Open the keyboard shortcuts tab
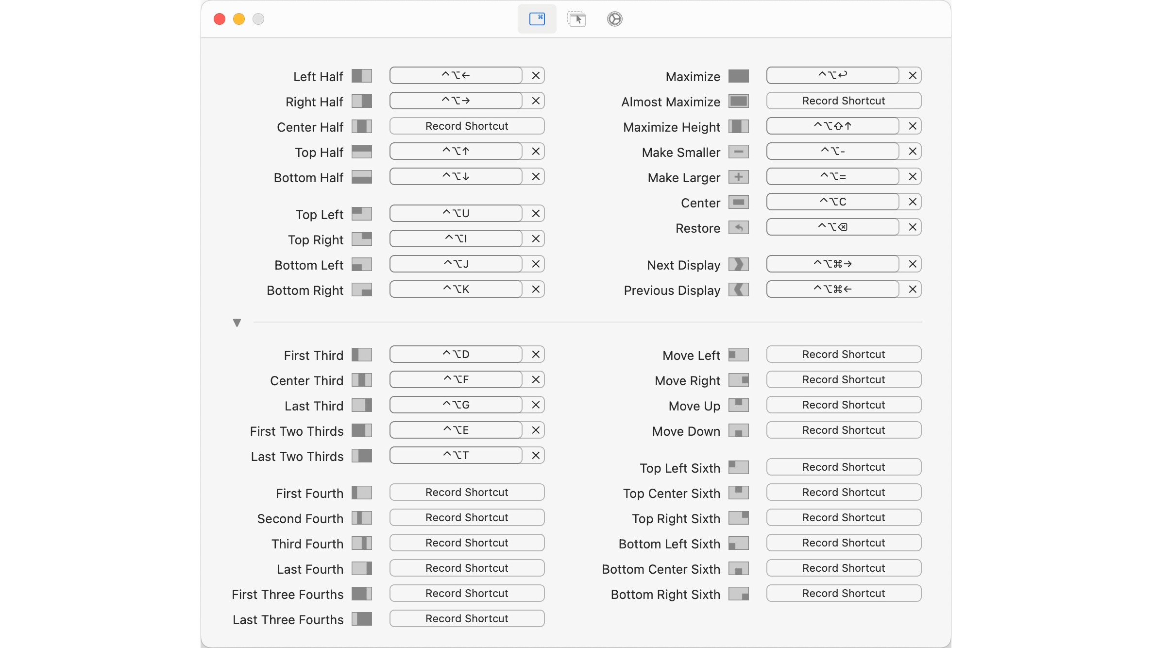 click(537, 19)
